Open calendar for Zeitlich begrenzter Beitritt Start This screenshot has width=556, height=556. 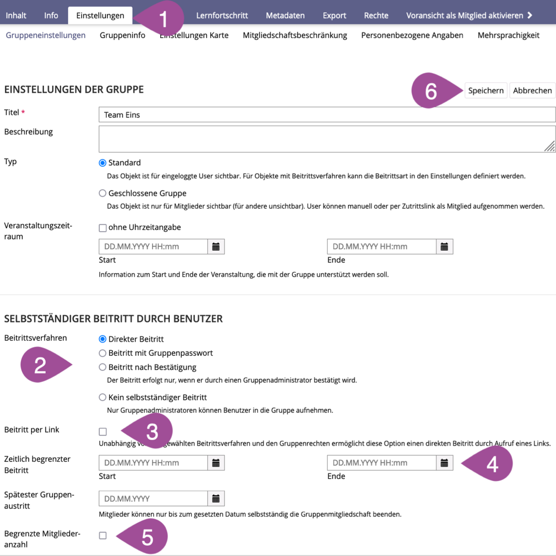click(x=216, y=463)
